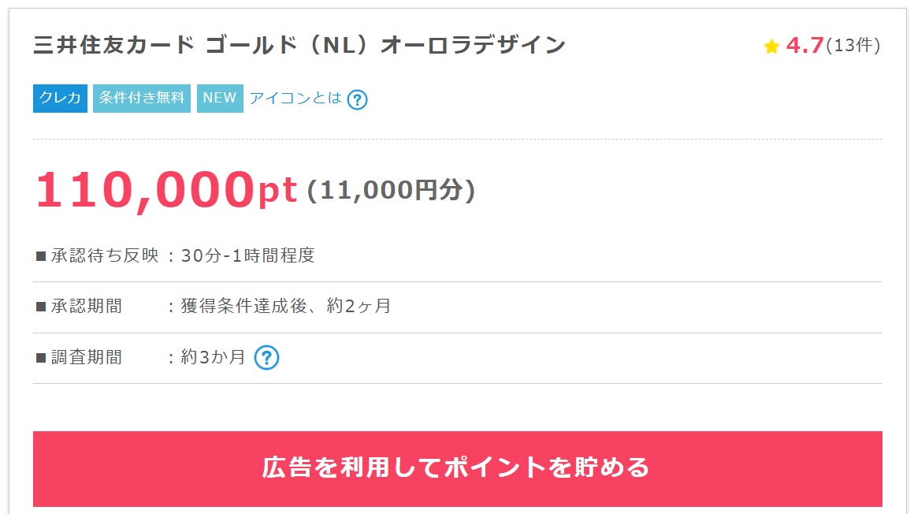Select the クレカ category tag

(x=60, y=99)
